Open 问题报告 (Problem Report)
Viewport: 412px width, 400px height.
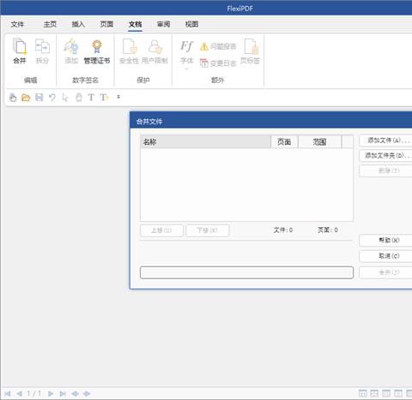click(x=218, y=46)
